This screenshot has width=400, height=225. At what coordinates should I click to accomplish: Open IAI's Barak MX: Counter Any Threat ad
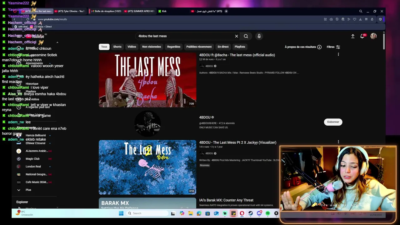coord(226,200)
